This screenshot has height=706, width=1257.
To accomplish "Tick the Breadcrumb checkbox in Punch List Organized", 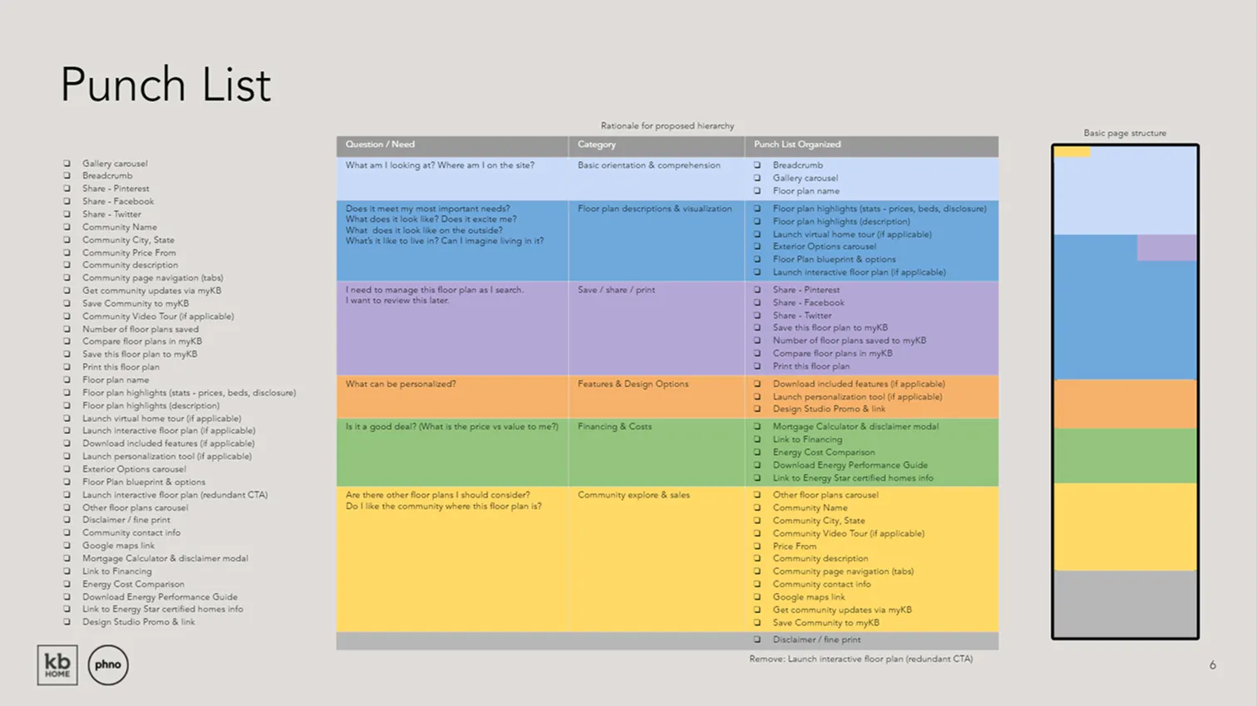I will click(756, 164).
